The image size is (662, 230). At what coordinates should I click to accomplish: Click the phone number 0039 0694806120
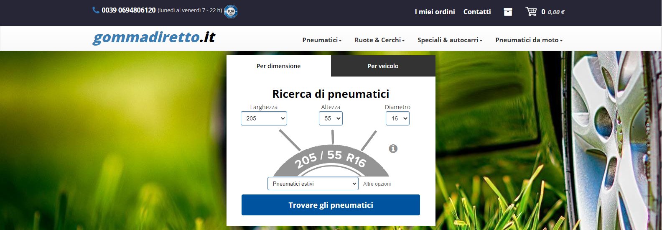pos(129,10)
